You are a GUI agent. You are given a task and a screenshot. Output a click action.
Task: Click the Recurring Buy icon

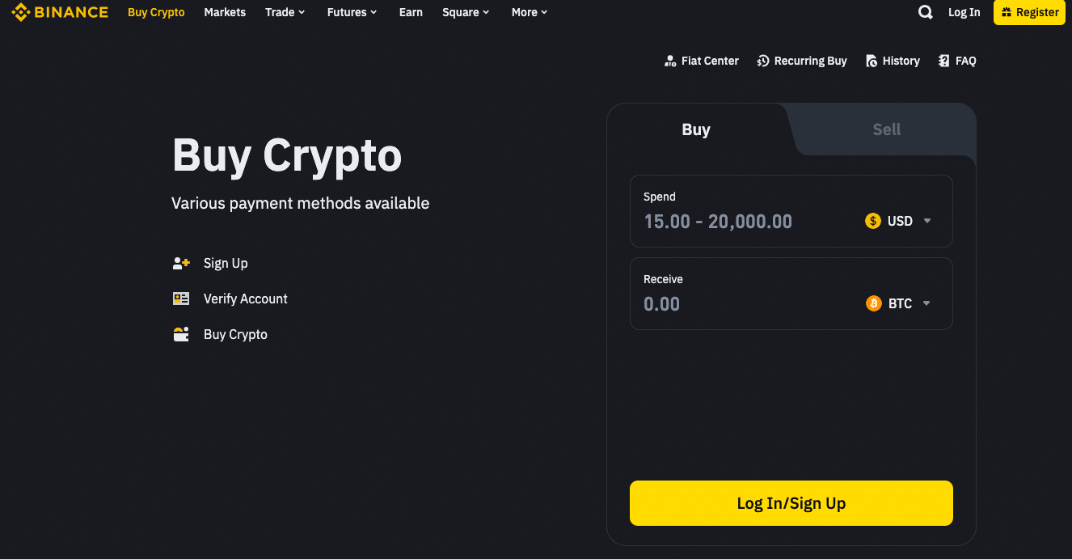[762, 61]
